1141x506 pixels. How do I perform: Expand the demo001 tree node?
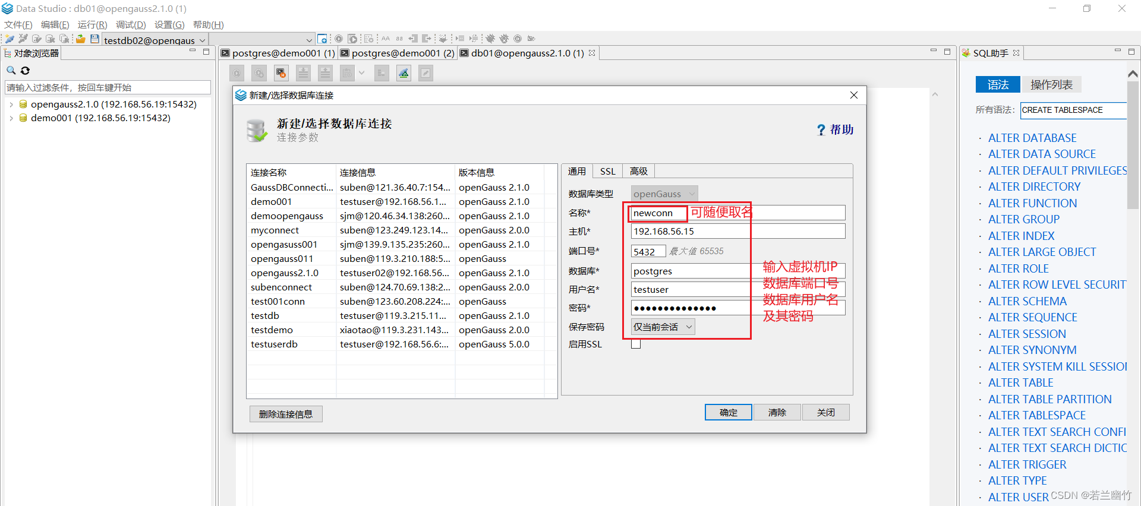(x=11, y=118)
